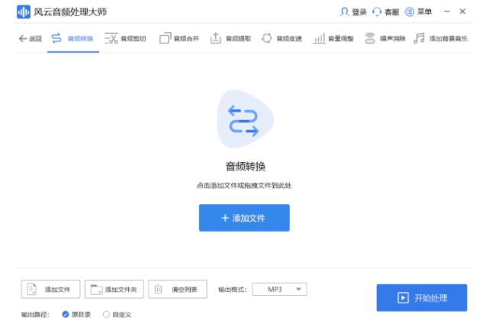Select the 自定义 output path radio
This screenshot has width=502, height=324.
(106, 314)
